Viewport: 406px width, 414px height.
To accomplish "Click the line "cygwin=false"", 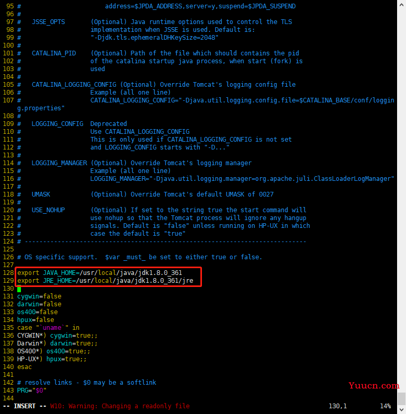I will pyautogui.click(x=39, y=296).
